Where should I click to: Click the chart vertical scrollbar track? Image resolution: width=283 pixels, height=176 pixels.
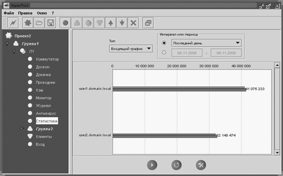[x=277, y=109]
